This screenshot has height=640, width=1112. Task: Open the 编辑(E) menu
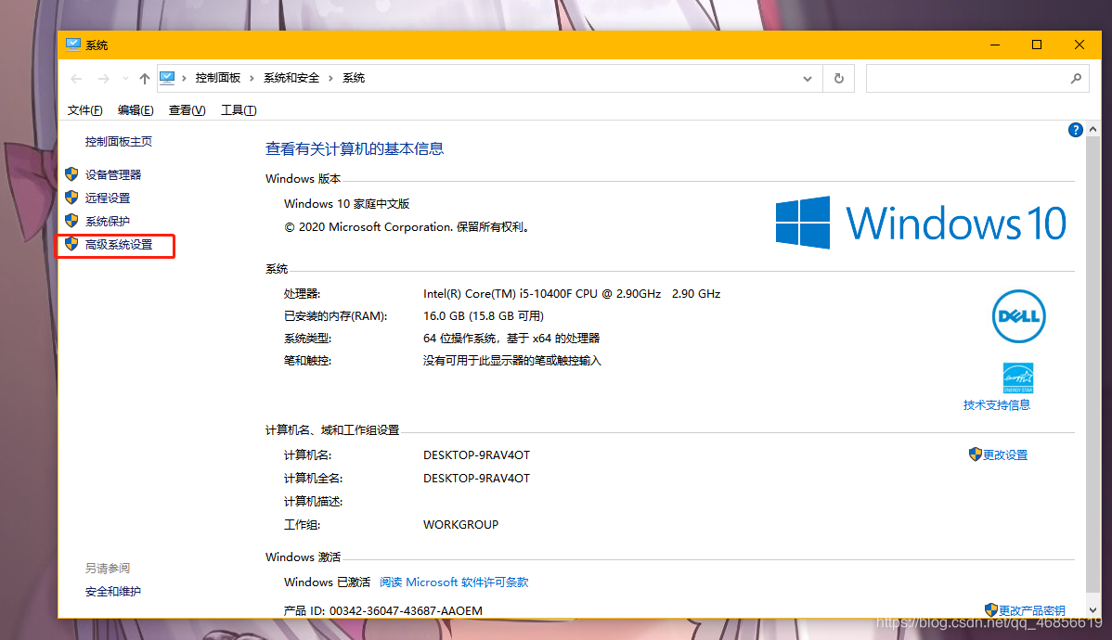[x=136, y=110]
